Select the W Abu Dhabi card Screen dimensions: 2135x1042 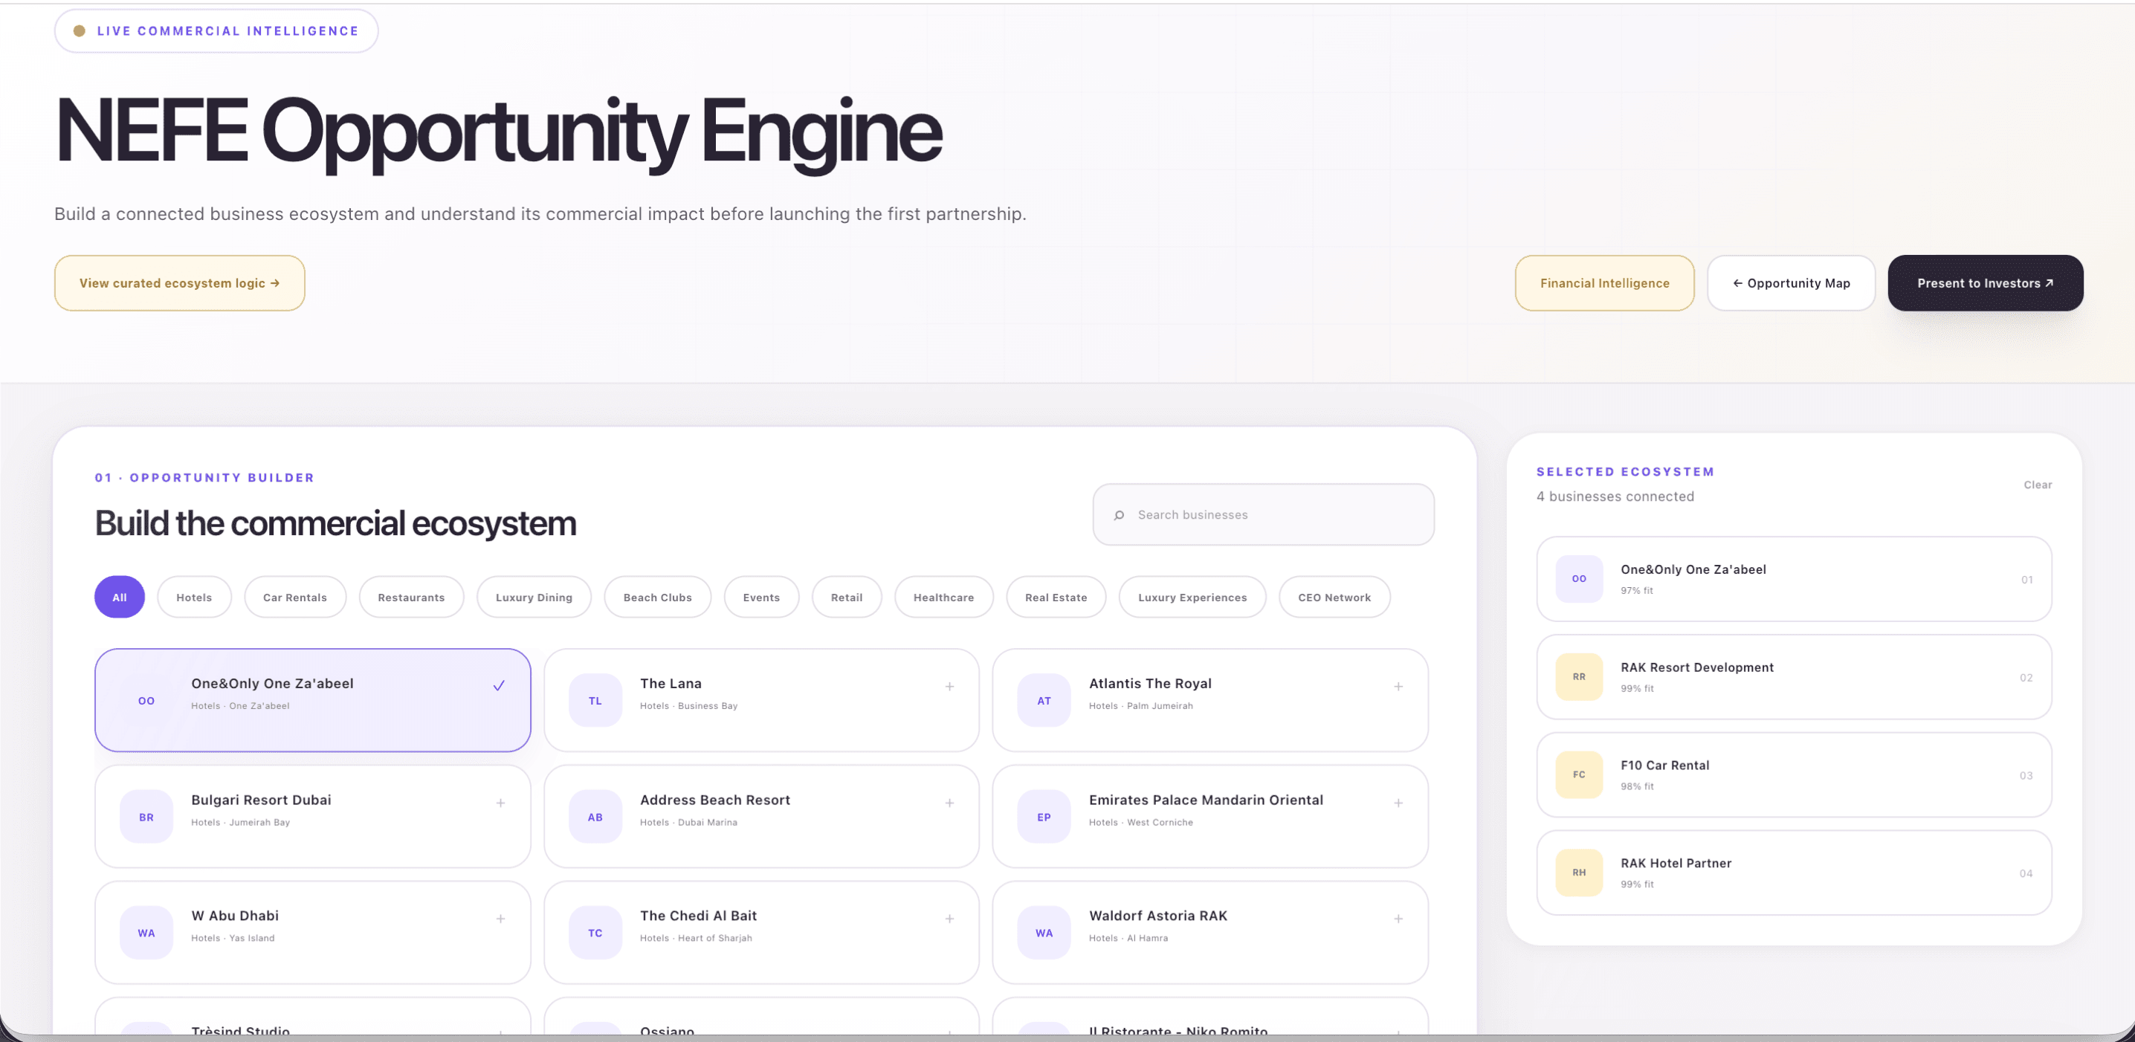(x=312, y=932)
